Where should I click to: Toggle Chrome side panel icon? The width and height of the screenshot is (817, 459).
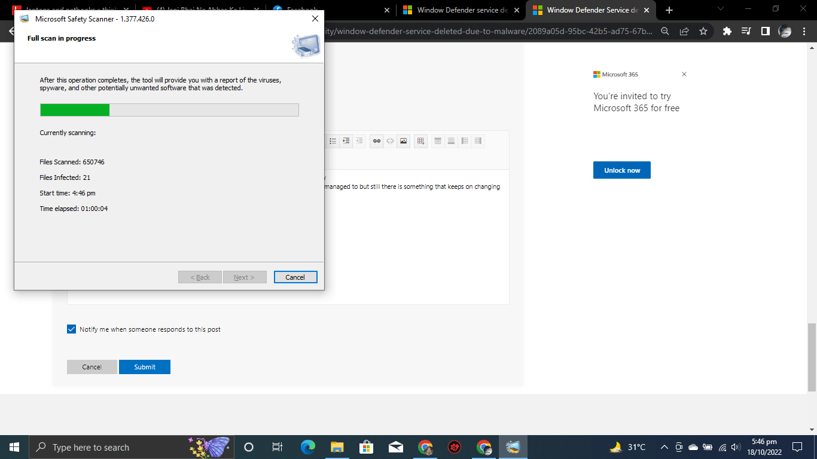point(765,31)
